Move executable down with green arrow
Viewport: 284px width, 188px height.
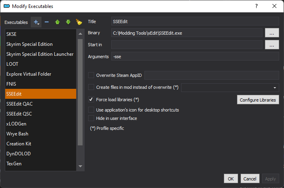pyautogui.click(x=68, y=22)
